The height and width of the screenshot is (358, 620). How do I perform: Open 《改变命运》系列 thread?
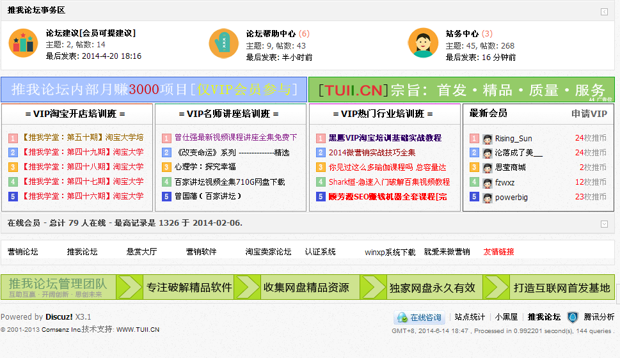[x=232, y=153]
